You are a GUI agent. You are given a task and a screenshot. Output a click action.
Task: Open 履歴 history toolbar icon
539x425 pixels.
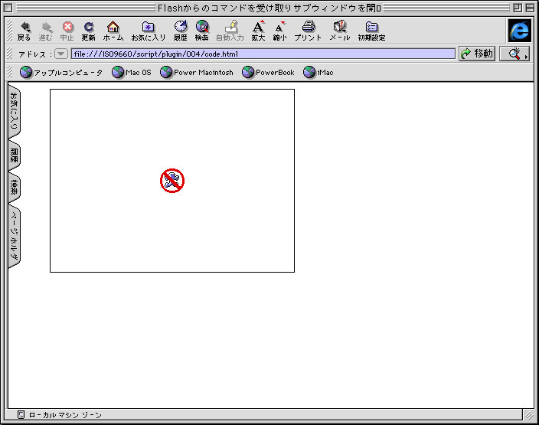pos(181,31)
